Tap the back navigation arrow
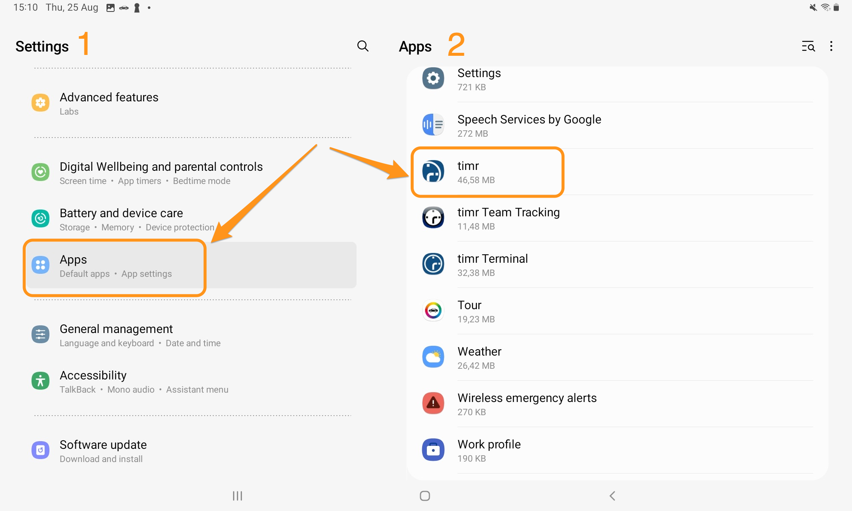 coord(612,496)
